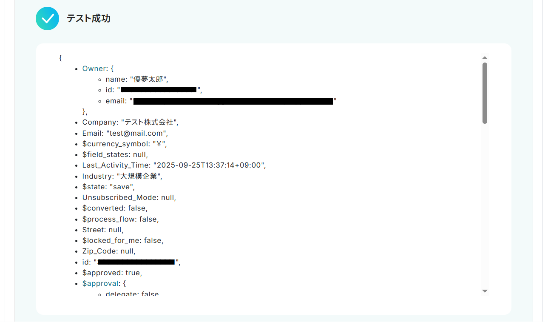Image resolution: width=545 pixels, height=322 pixels.
Task: Click the $currency_symbol entry
Action: [125, 144]
